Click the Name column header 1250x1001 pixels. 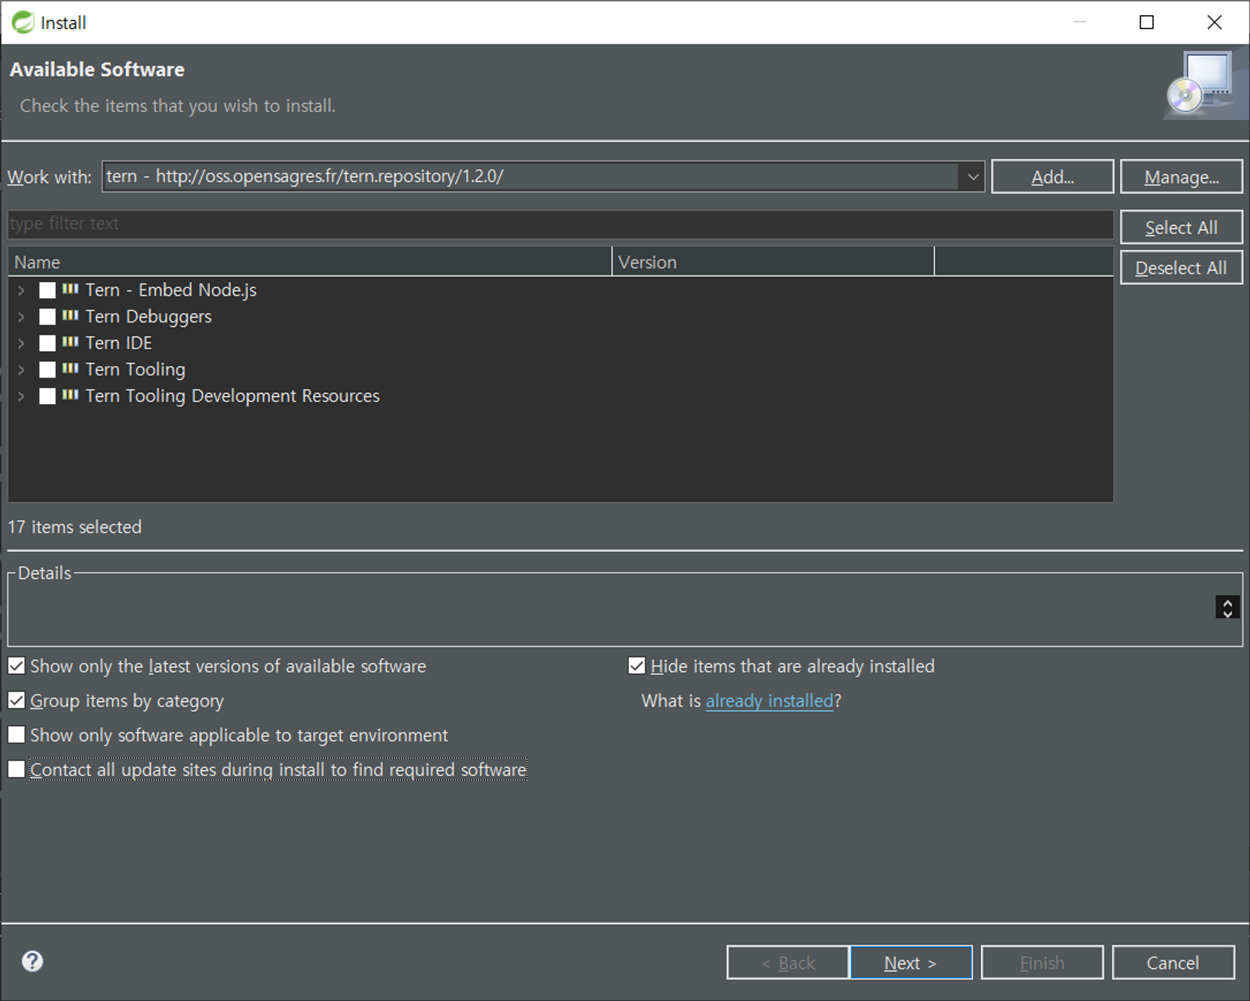[310, 262]
